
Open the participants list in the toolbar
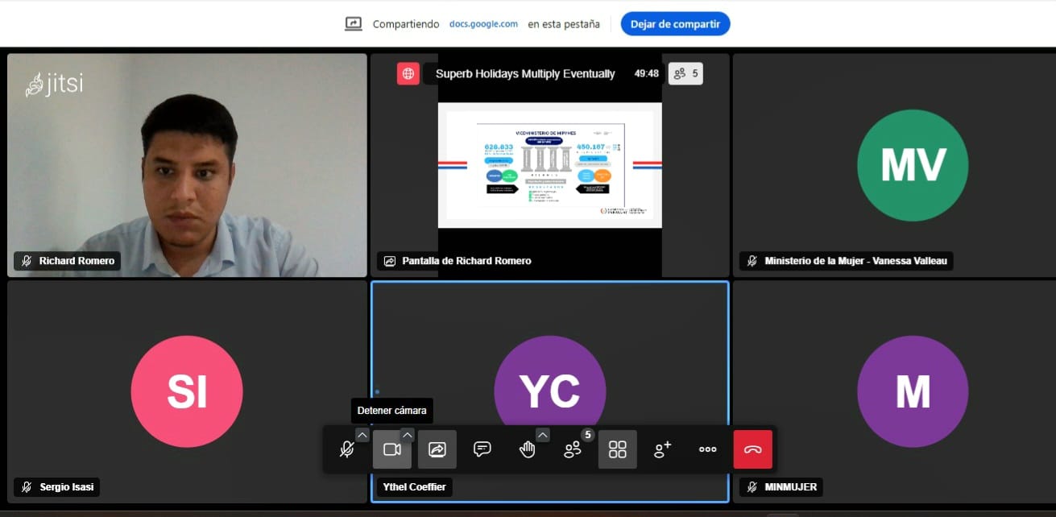573,449
